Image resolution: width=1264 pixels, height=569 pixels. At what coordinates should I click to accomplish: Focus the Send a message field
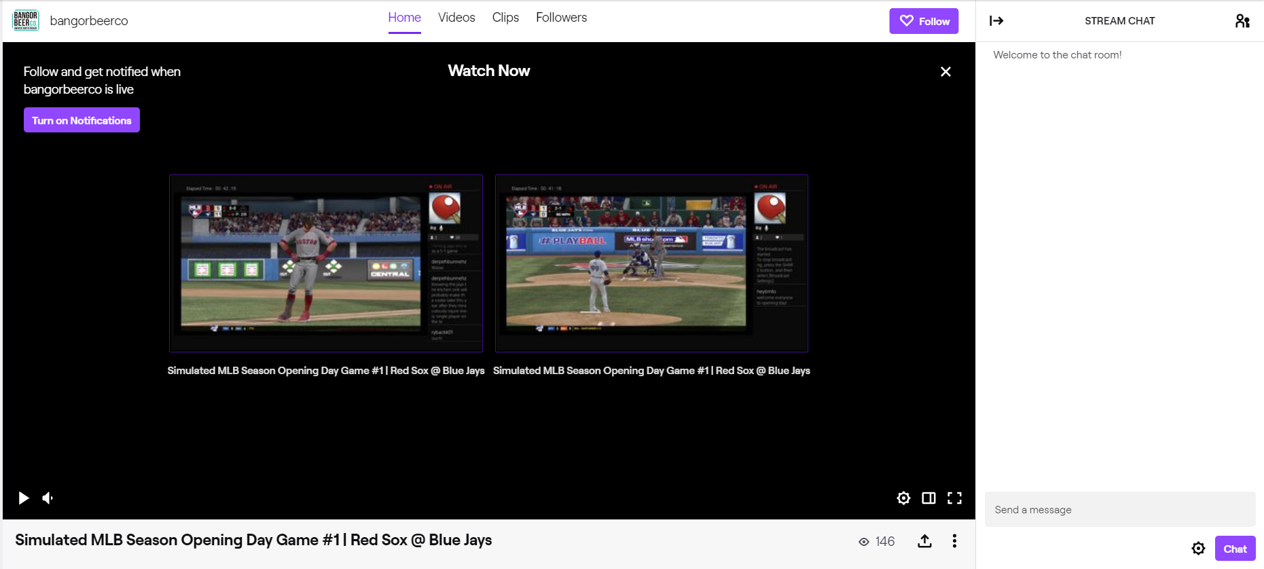tap(1120, 509)
